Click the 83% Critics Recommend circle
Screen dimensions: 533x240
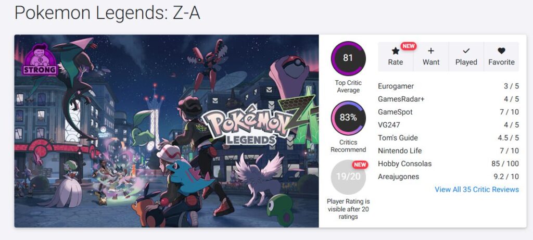[x=348, y=118]
